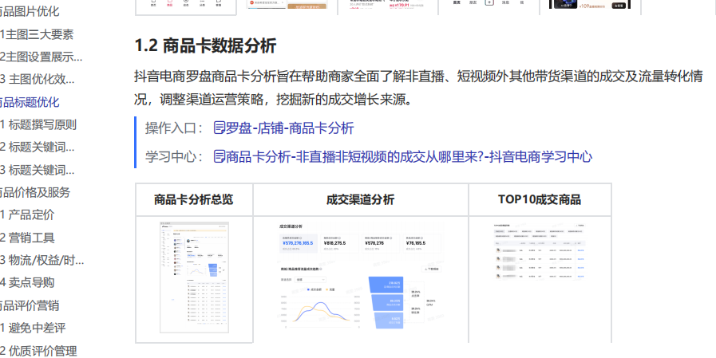The width and height of the screenshot is (716, 358).
Task: Go to outline section 品价格及服务
Action: pyautogui.click(x=35, y=192)
